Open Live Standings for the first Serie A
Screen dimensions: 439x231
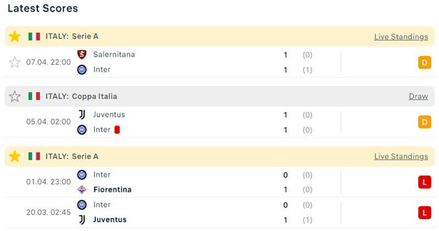(x=401, y=37)
